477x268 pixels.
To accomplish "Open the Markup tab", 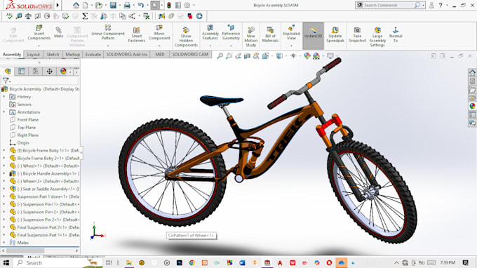I will 73,55.
